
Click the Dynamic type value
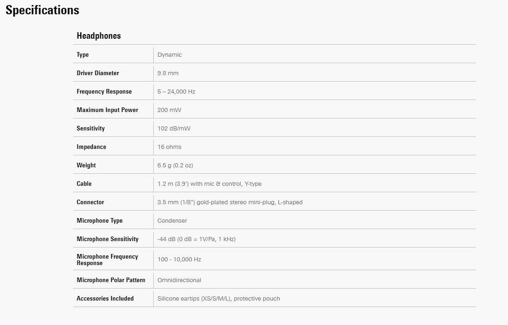(x=169, y=55)
